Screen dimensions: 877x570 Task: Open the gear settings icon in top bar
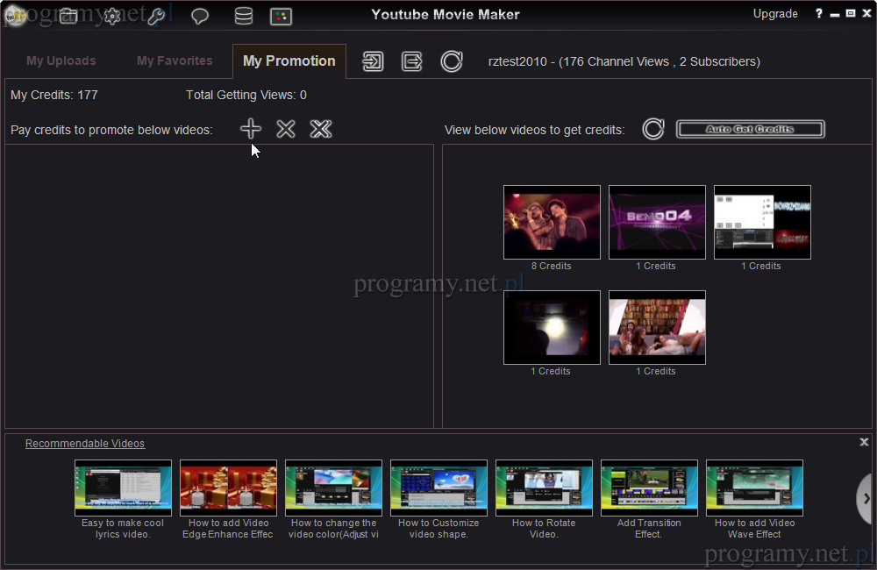click(x=112, y=16)
